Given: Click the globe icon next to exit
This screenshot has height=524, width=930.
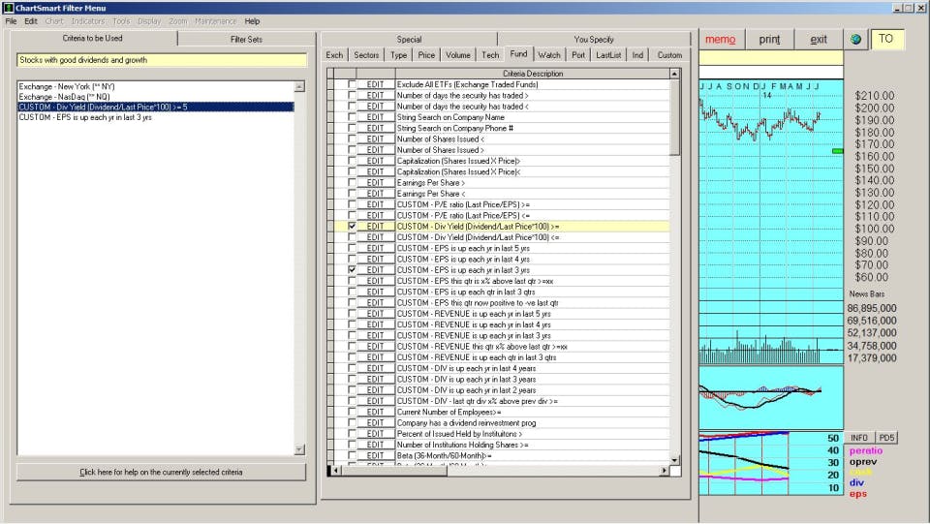Looking at the screenshot, I should point(855,39).
